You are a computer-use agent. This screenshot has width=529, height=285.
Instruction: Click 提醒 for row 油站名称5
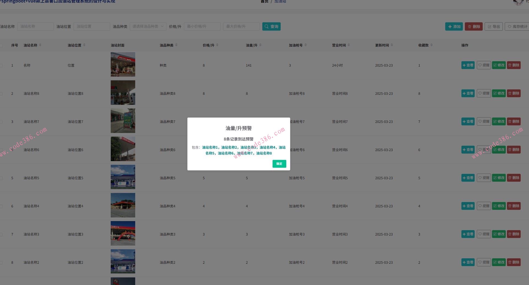(x=484, y=178)
